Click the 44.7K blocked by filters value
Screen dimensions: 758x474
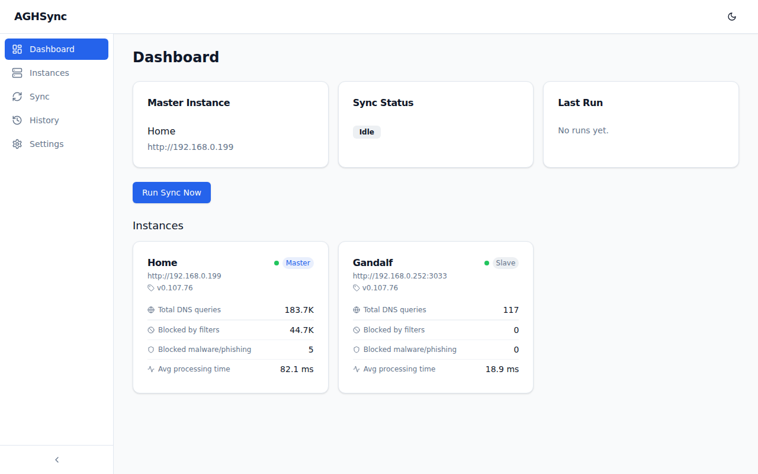pyautogui.click(x=301, y=330)
